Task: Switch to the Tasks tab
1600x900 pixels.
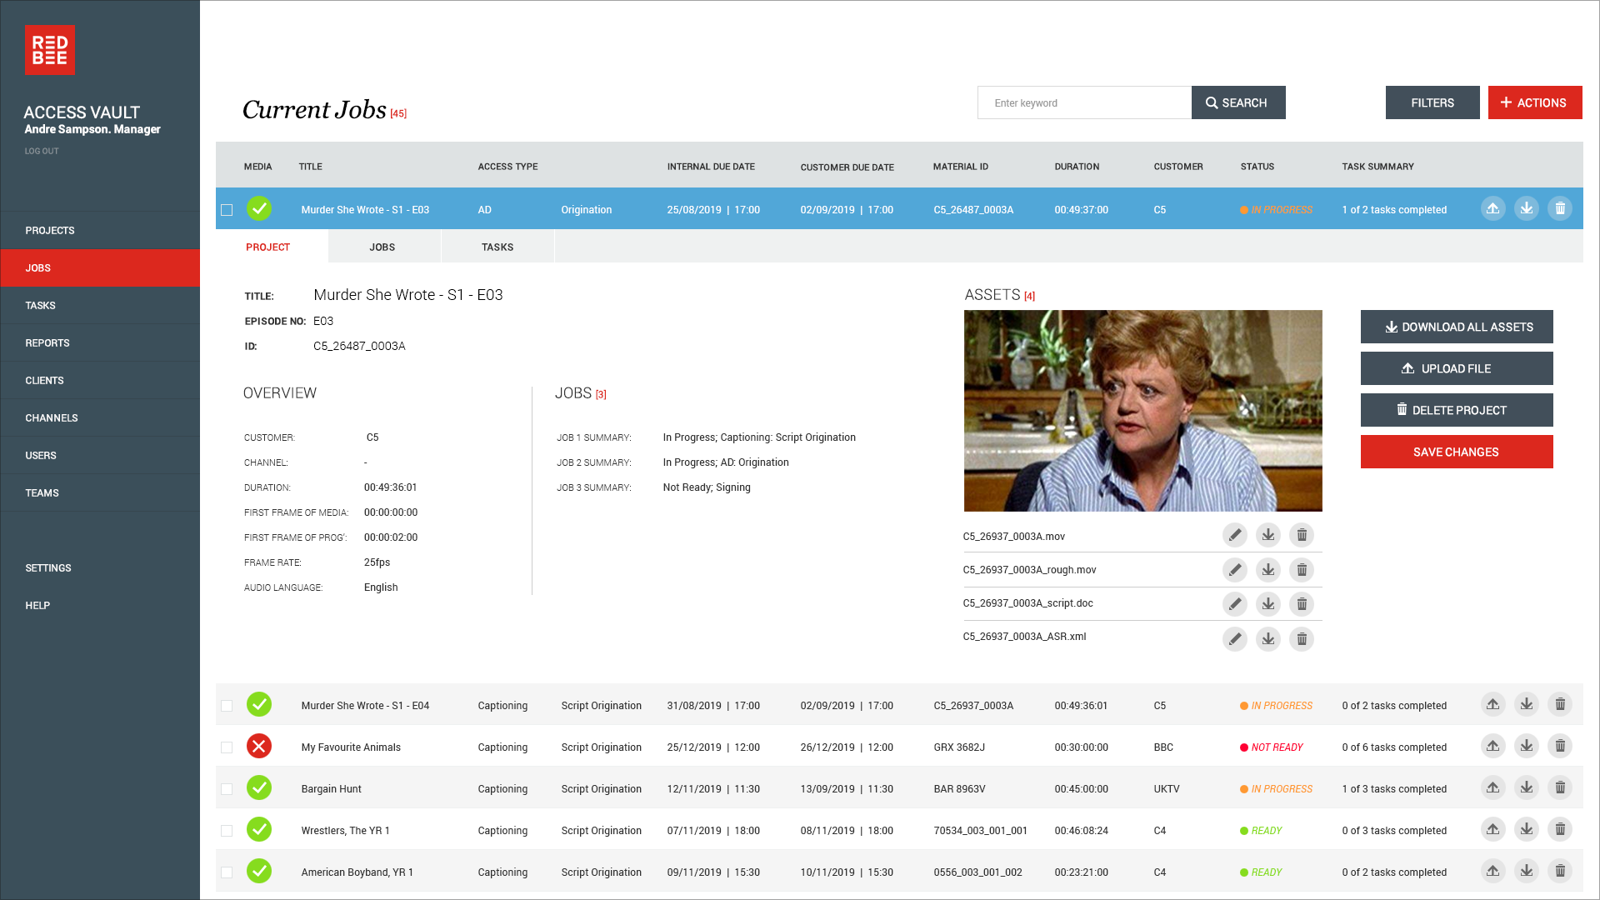Action: click(497, 247)
